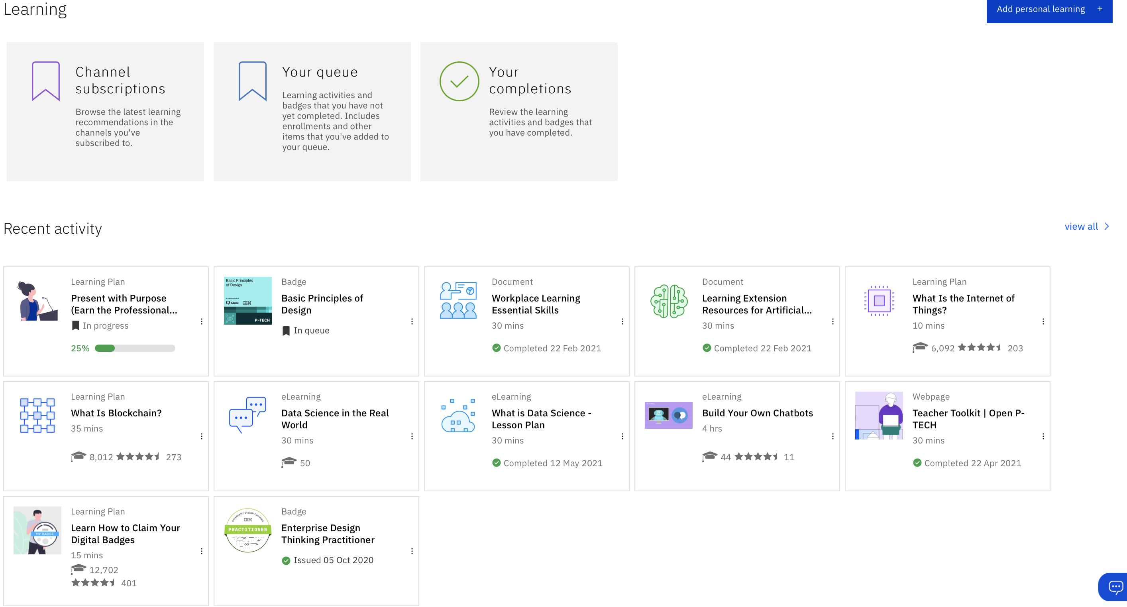Click green check beside Completed 12 May 2021
Screen dimensions: 1127x607
(496, 463)
